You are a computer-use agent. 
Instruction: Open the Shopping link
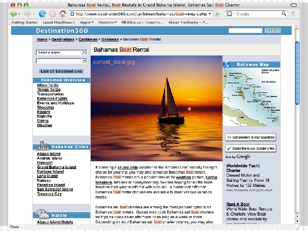click(x=45, y=107)
